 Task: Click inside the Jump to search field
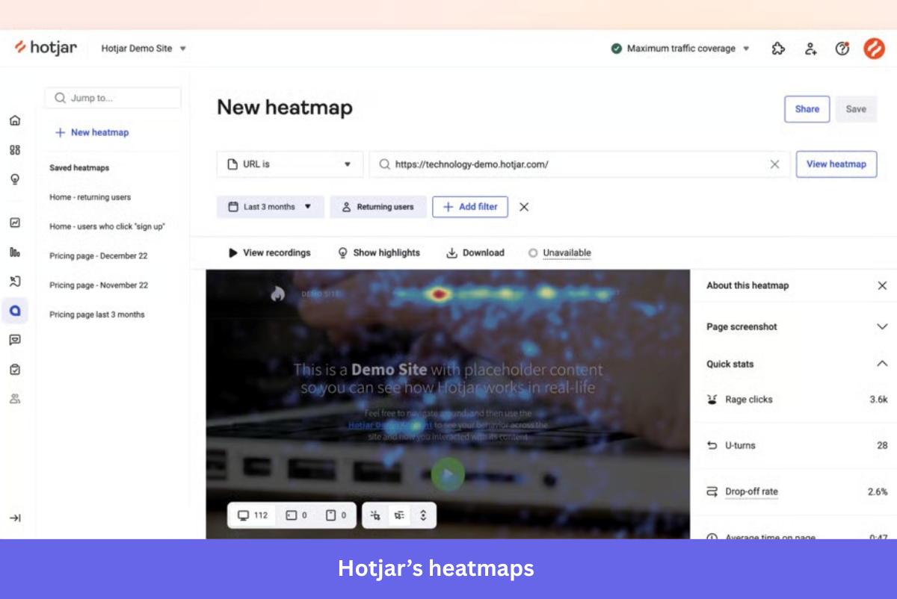click(x=112, y=98)
